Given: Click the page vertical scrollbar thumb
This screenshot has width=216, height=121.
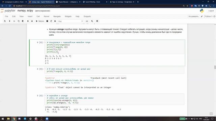Looking at the screenshot, I should (215, 67).
